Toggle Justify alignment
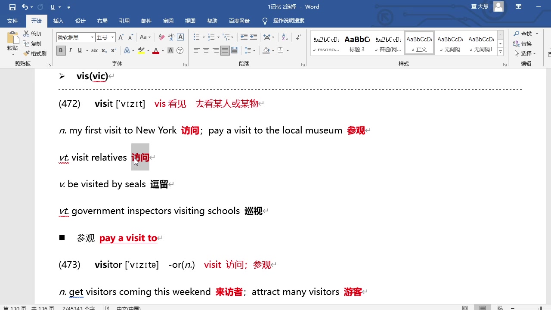Image resolution: width=551 pixels, height=310 pixels. click(225, 51)
